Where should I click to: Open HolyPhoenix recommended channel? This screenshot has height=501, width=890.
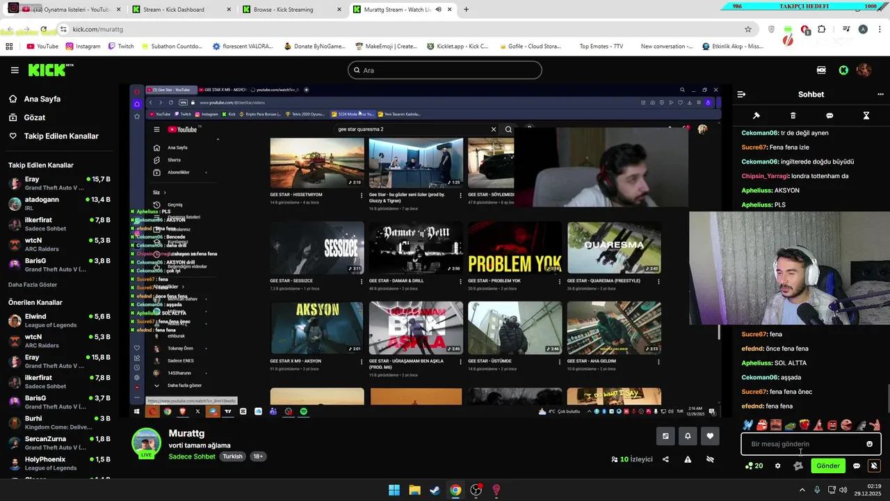[59, 463]
